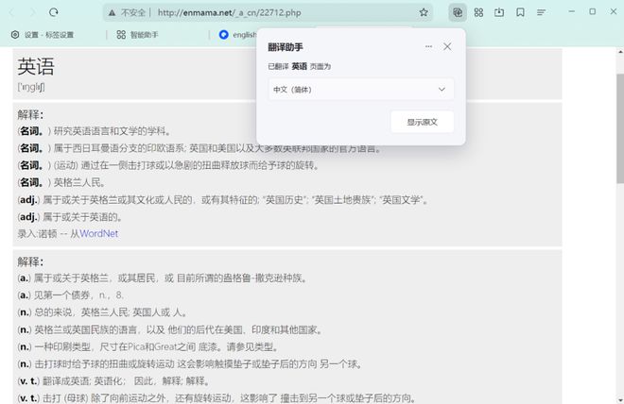The height and width of the screenshot is (404, 624).
Task: Switch to the 设置 - 标签设置 tab
Action: click(43, 35)
